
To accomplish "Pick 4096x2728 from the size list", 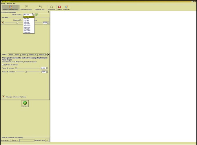I will pos(27,31).
